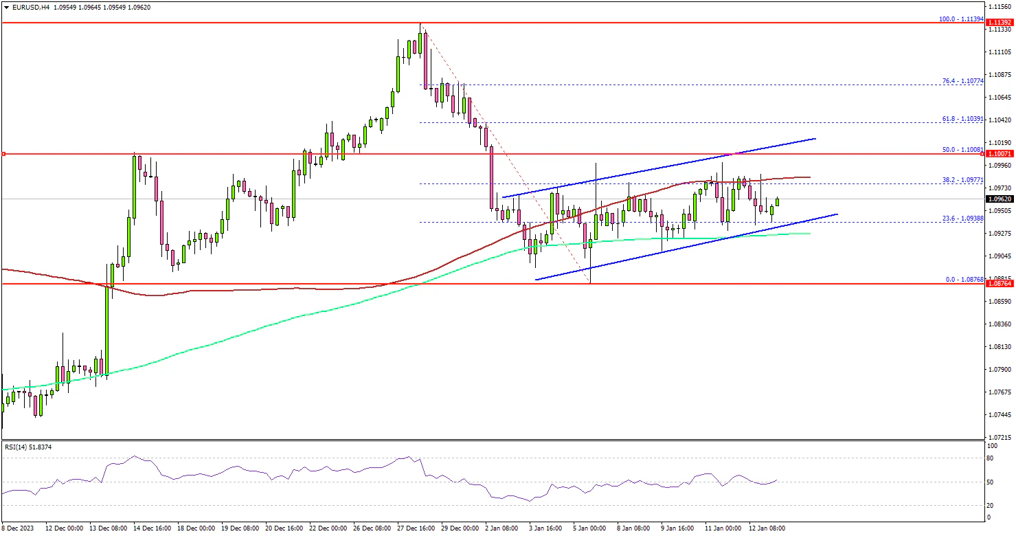
Task: Select the 61.8 Fibonacci retracement label
Action: coord(962,119)
